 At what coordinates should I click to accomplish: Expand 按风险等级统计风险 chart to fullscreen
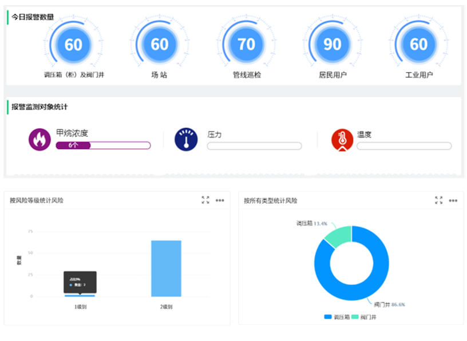coord(205,200)
